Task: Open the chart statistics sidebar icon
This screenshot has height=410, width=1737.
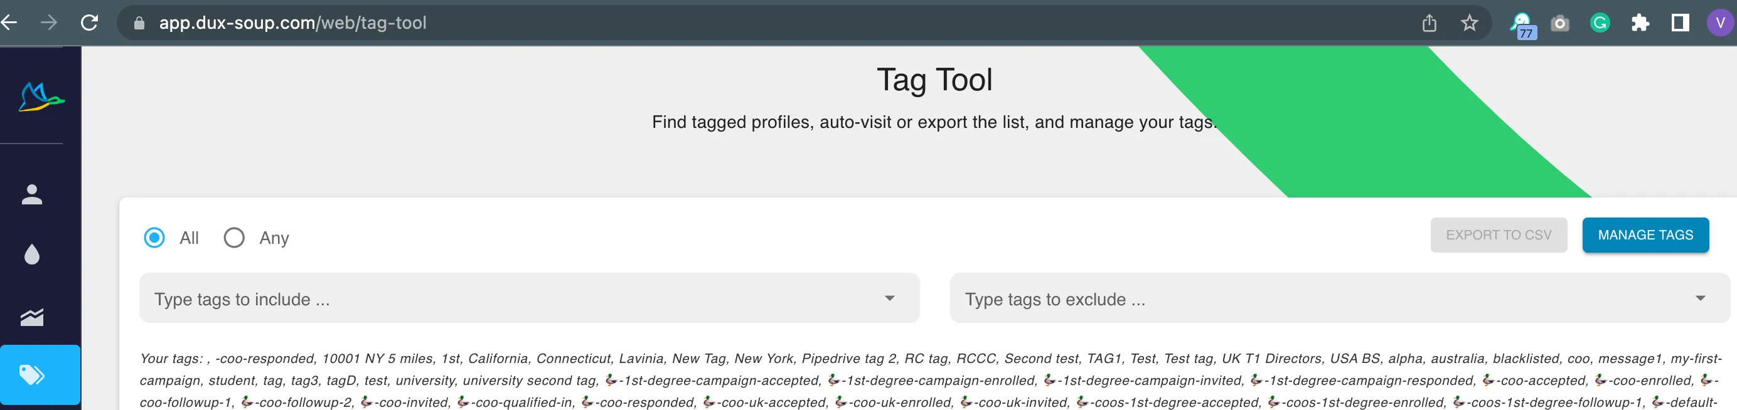Action: click(32, 317)
